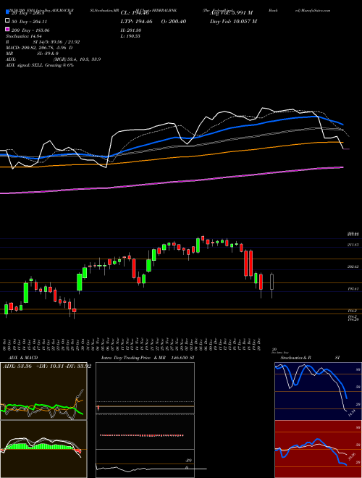This screenshot has width=362, height=478.
Task: Click the RSI 14/3: 39.56 / 21.92 line
Action: coord(43,42)
